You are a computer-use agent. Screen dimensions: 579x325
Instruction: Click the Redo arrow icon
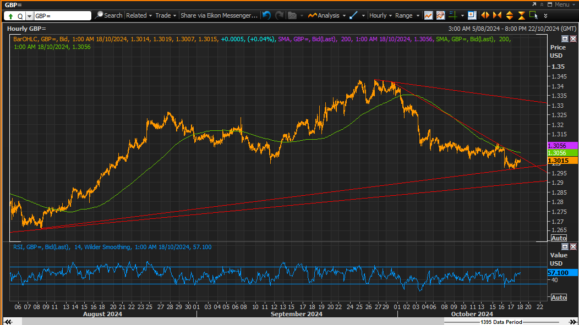coord(280,15)
